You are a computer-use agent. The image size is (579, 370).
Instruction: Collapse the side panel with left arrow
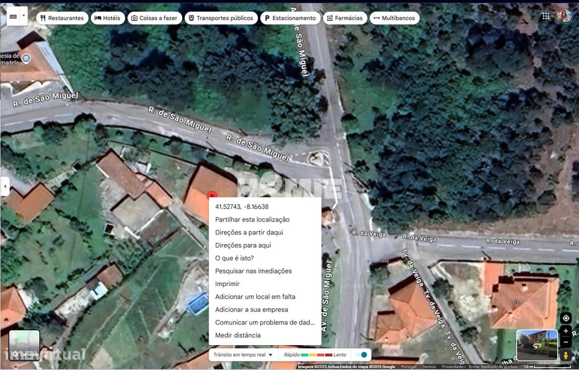point(5,187)
